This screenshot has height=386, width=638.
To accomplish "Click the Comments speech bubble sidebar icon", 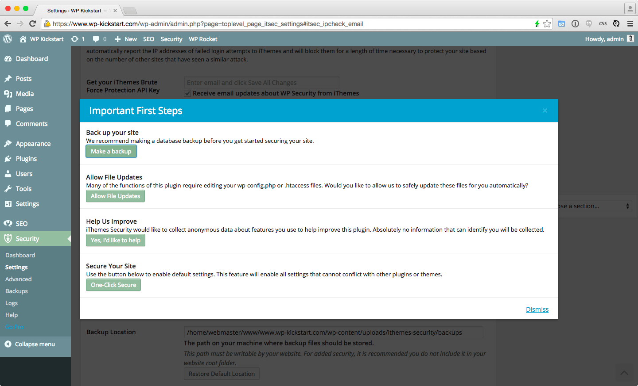I will 8,124.
